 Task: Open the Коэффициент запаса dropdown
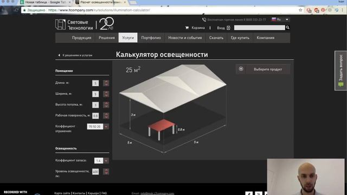106,161
